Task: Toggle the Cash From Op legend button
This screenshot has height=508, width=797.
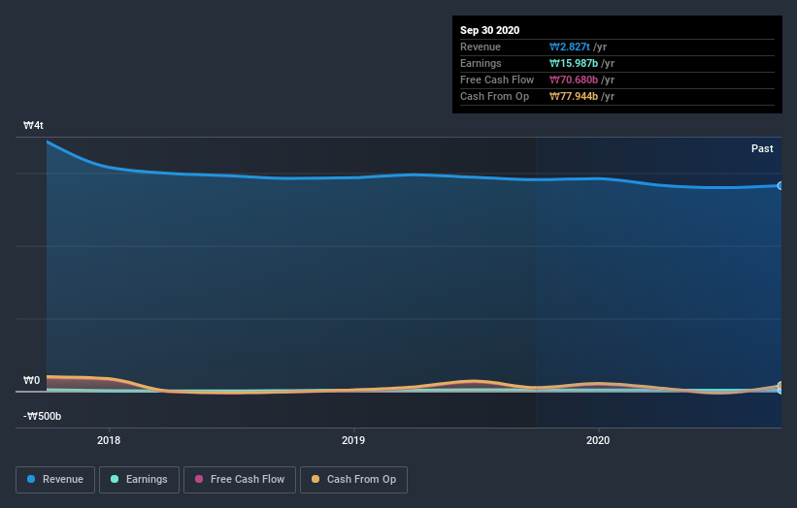Action: [x=353, y=480]
